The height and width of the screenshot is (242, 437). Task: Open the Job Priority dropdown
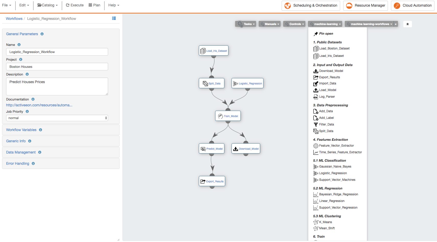pyautogui.click(x=57, y=118)
